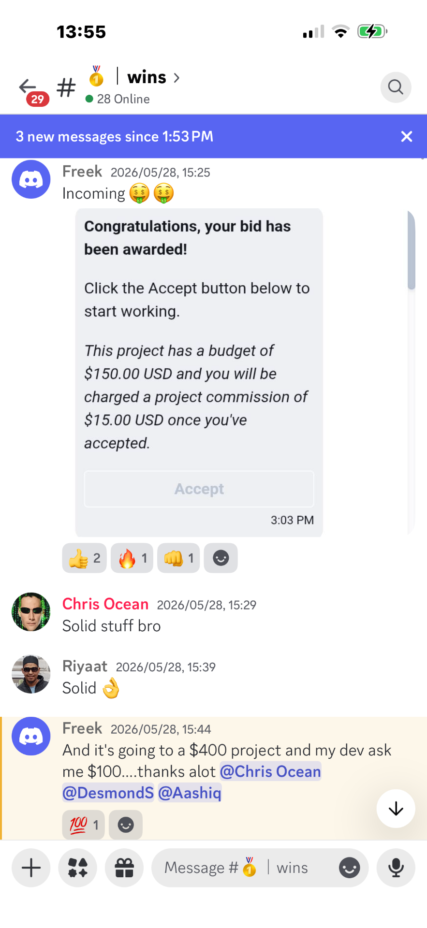Open emoji picker in message field
427x928 pixels.
pos(349,868)
